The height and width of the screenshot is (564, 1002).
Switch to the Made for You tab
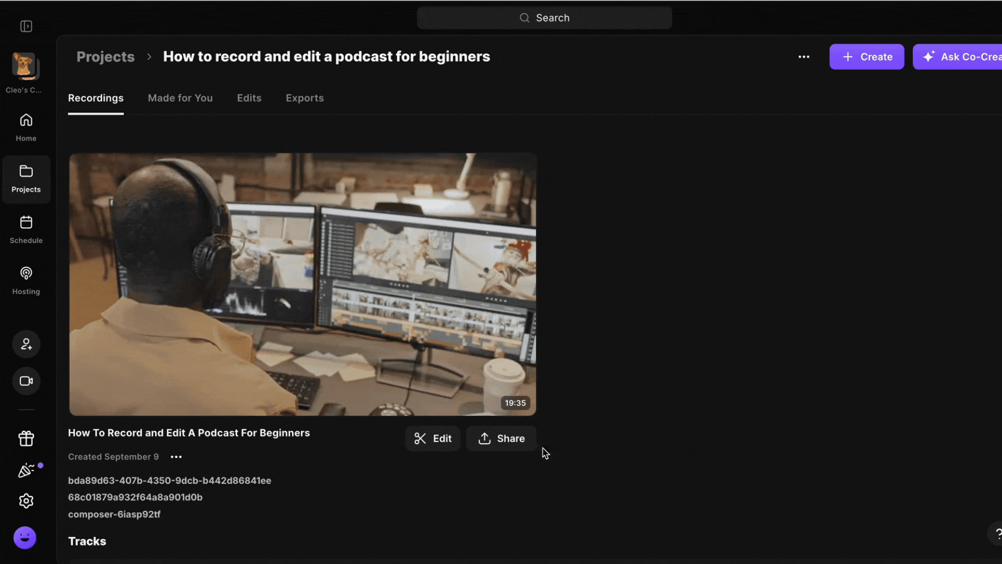(x=180, y=98)
